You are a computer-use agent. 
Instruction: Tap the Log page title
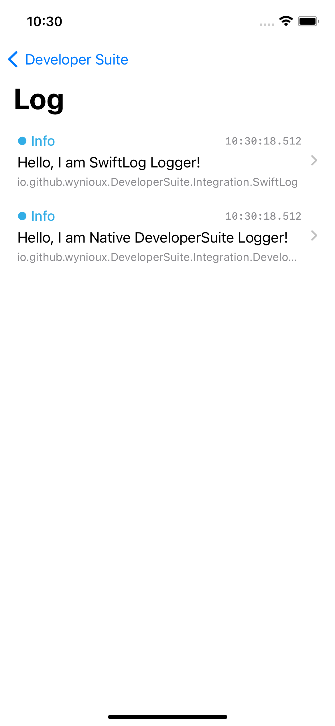pos(39,100)
